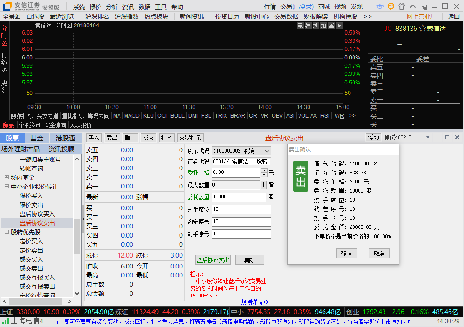This screenshot has width=464, height=327.
Task: Minimize the trading panel
Action: (437, 138)
